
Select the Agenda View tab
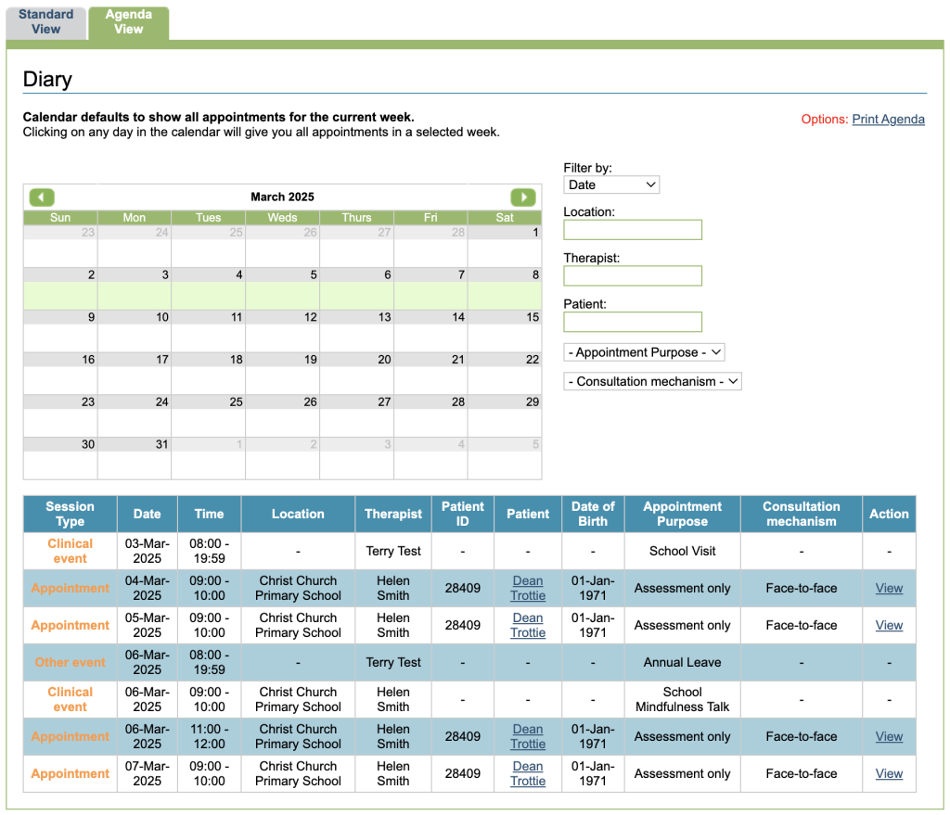pyautogui.click(x=129, y=22)
